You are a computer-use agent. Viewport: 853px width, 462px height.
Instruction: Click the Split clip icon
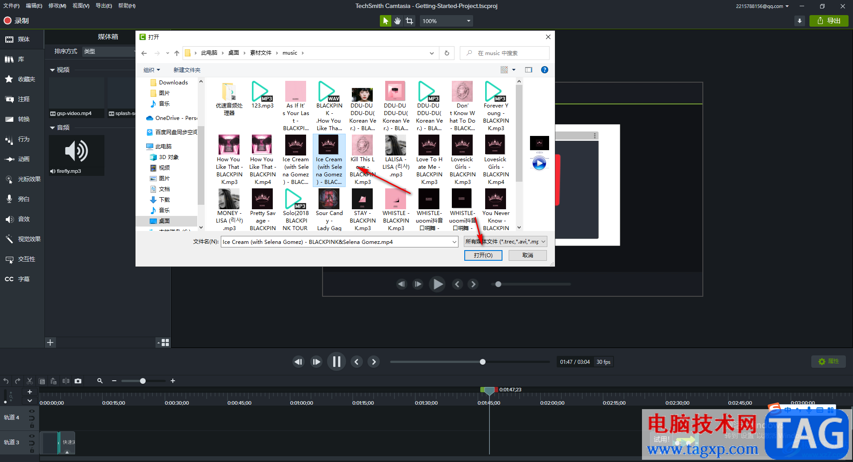[66, 381]
